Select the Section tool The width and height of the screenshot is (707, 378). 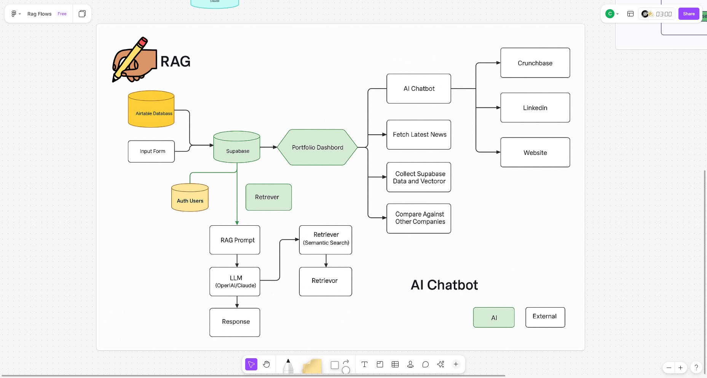[380, 364]
